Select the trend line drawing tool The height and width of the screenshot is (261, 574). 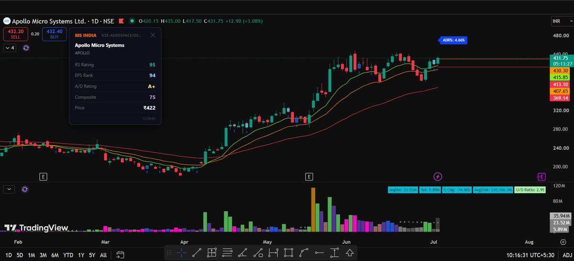(x=197, y=252)
